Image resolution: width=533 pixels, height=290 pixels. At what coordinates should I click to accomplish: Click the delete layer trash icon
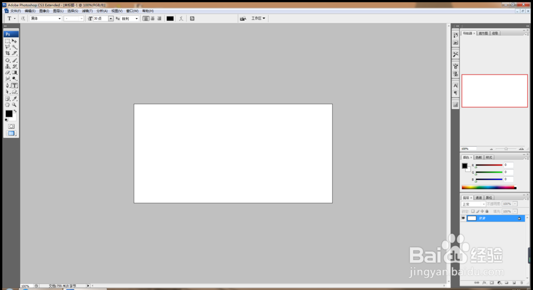(x=521, y=283)
